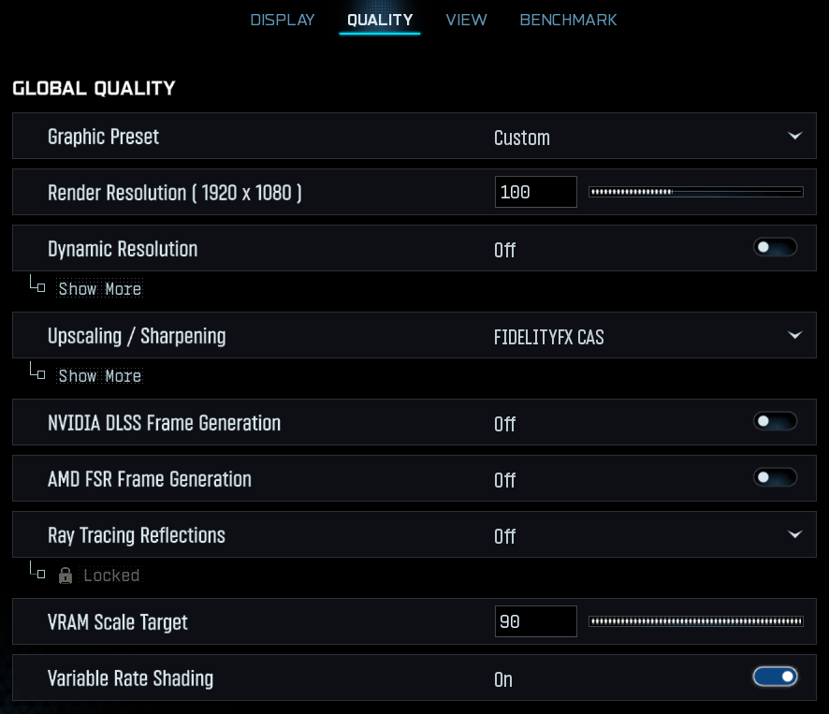Toggle Dynamic Resolution on
Image resolution: width=829 pixels, height=714 pixels.
click(775, 247)
